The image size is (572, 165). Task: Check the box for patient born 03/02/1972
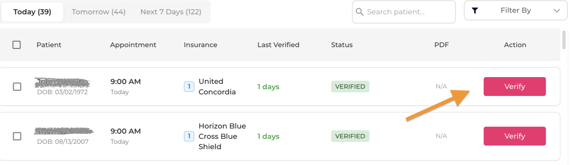(17, 87)
